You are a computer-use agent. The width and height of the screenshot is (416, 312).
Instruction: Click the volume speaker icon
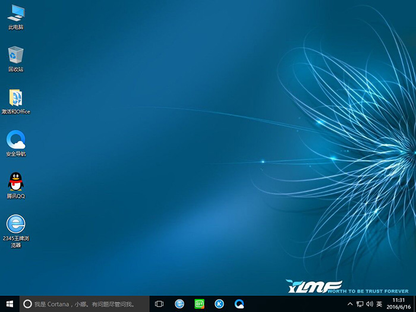(370, 304)
